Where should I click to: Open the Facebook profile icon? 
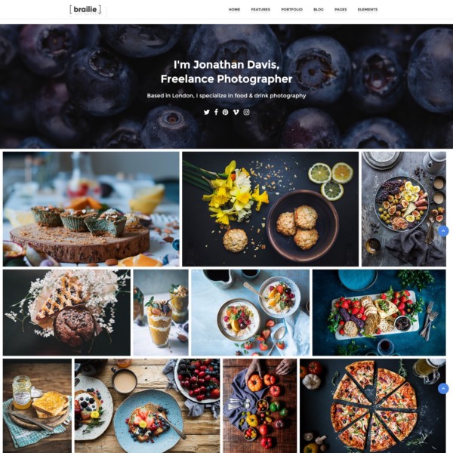tap(216, 112)
